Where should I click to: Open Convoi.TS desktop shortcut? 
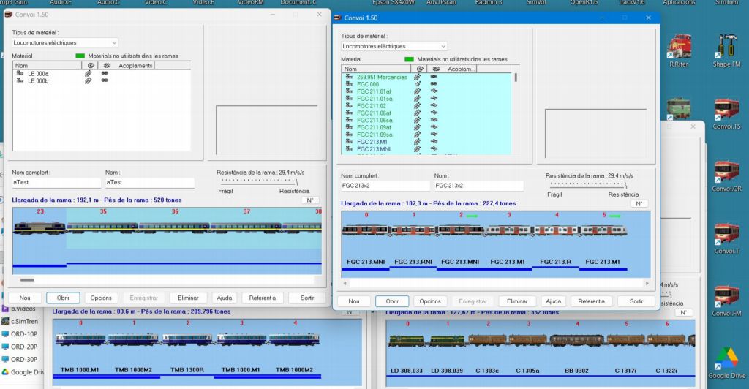click(x=726, y=114)
